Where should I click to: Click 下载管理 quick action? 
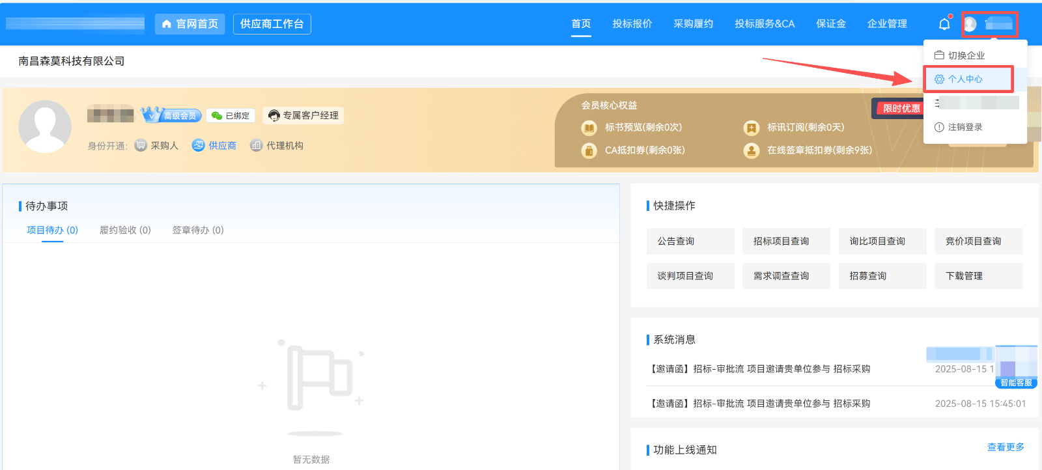click(979, 276)
